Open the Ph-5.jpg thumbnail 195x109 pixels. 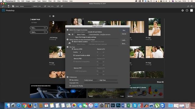57,52
